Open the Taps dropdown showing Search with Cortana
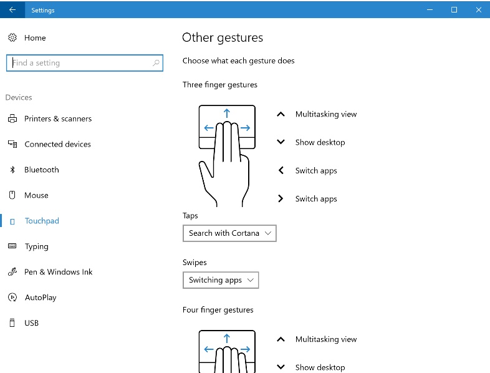The image size is (490, 373). (x=229, y=233)
